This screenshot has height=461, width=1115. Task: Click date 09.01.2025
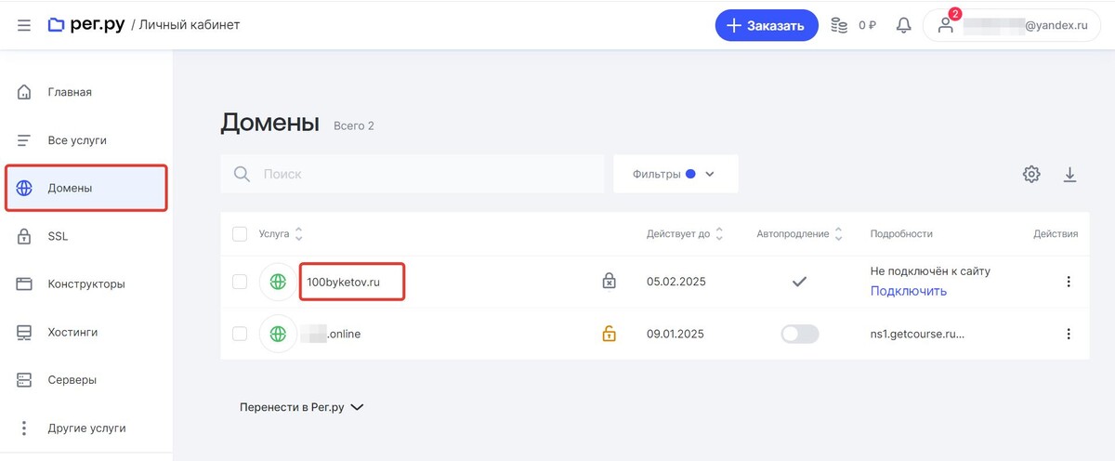click(x=676, y=334)
